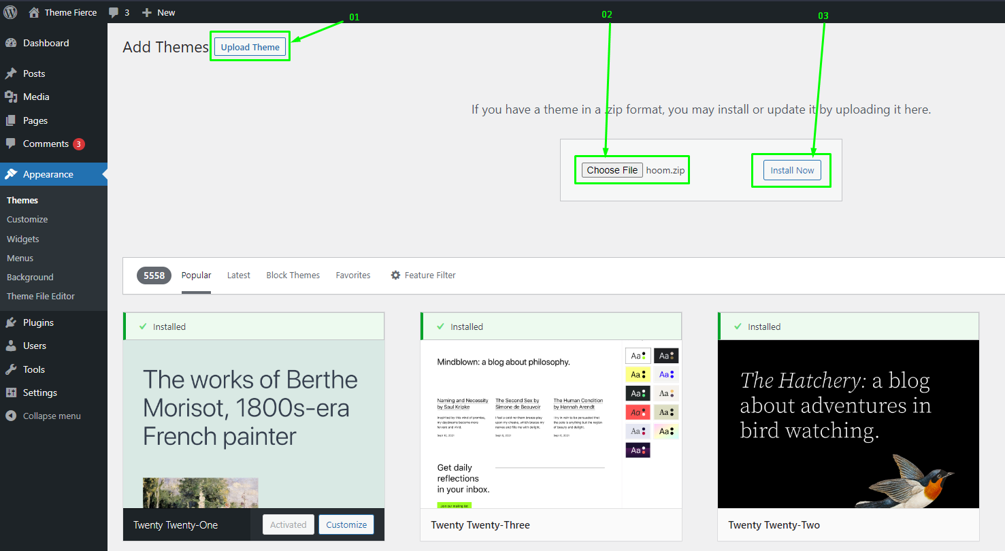Select the Appearance menu
The height and width of the screenshot is (551, 1005).
[x=54, y=174]
